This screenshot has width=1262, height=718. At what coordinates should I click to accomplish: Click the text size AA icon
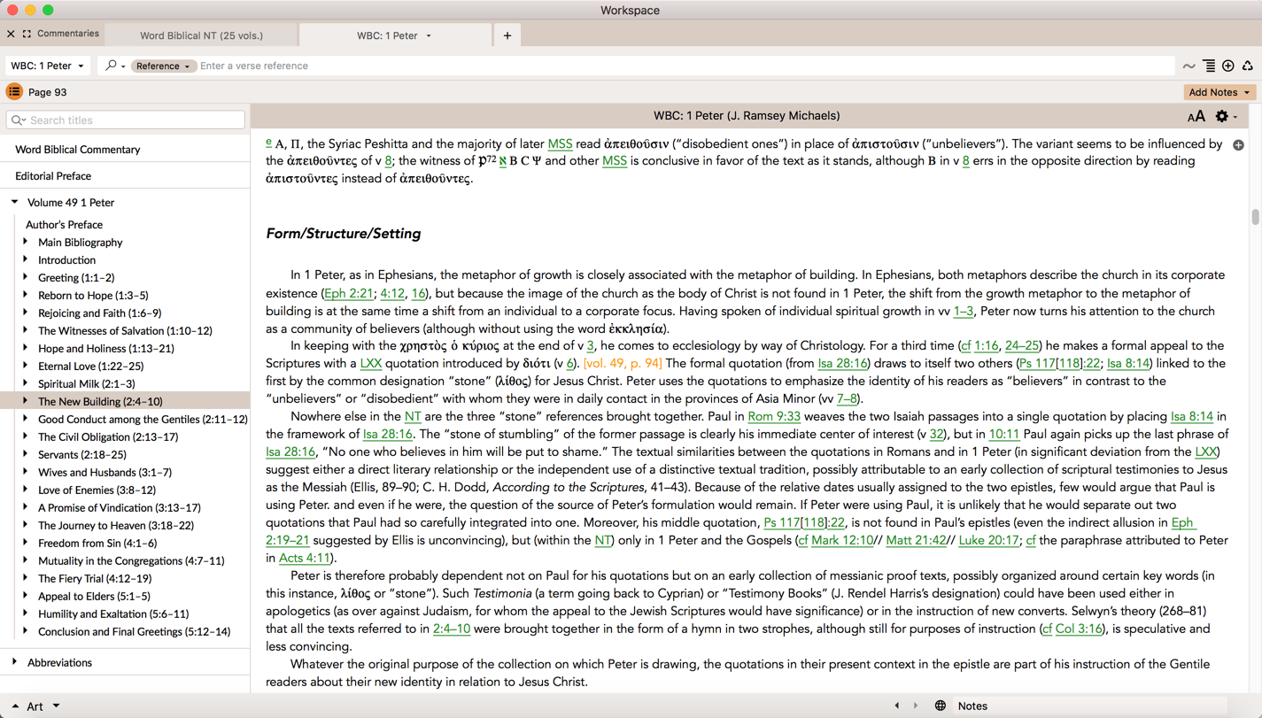[x=1196, y=116]
